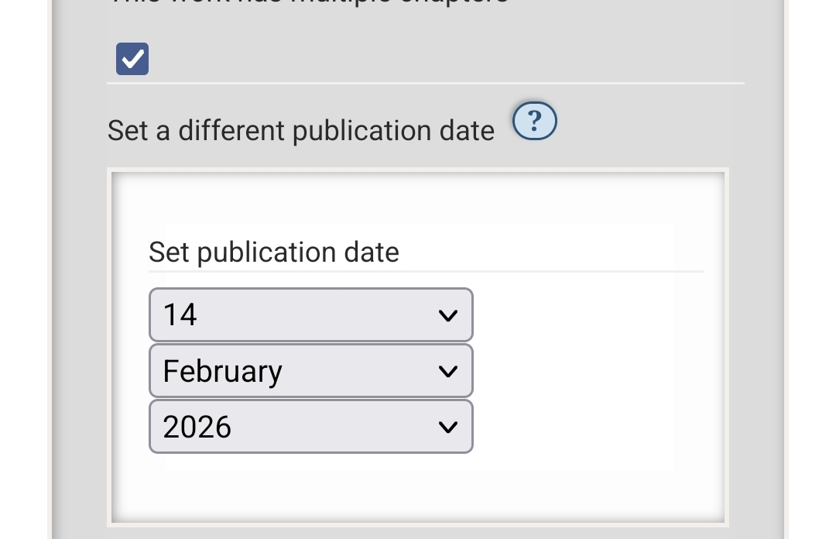Screen dimensions: 836x539
Task: Select the number 14 in the day field
Action: (180, 315)
